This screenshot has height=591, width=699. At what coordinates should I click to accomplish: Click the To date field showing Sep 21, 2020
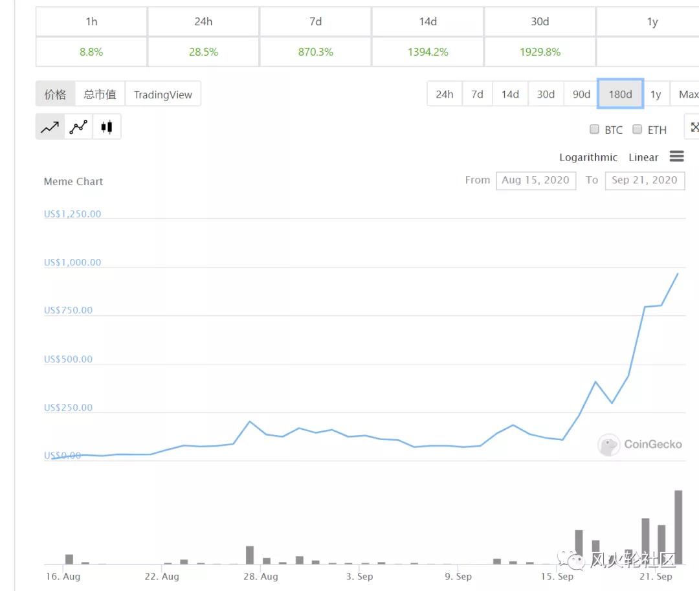point(645,181)
